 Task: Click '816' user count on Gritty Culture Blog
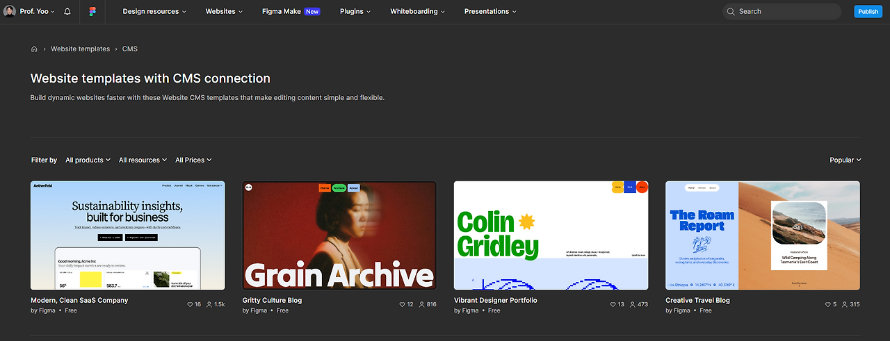point(431,305)
